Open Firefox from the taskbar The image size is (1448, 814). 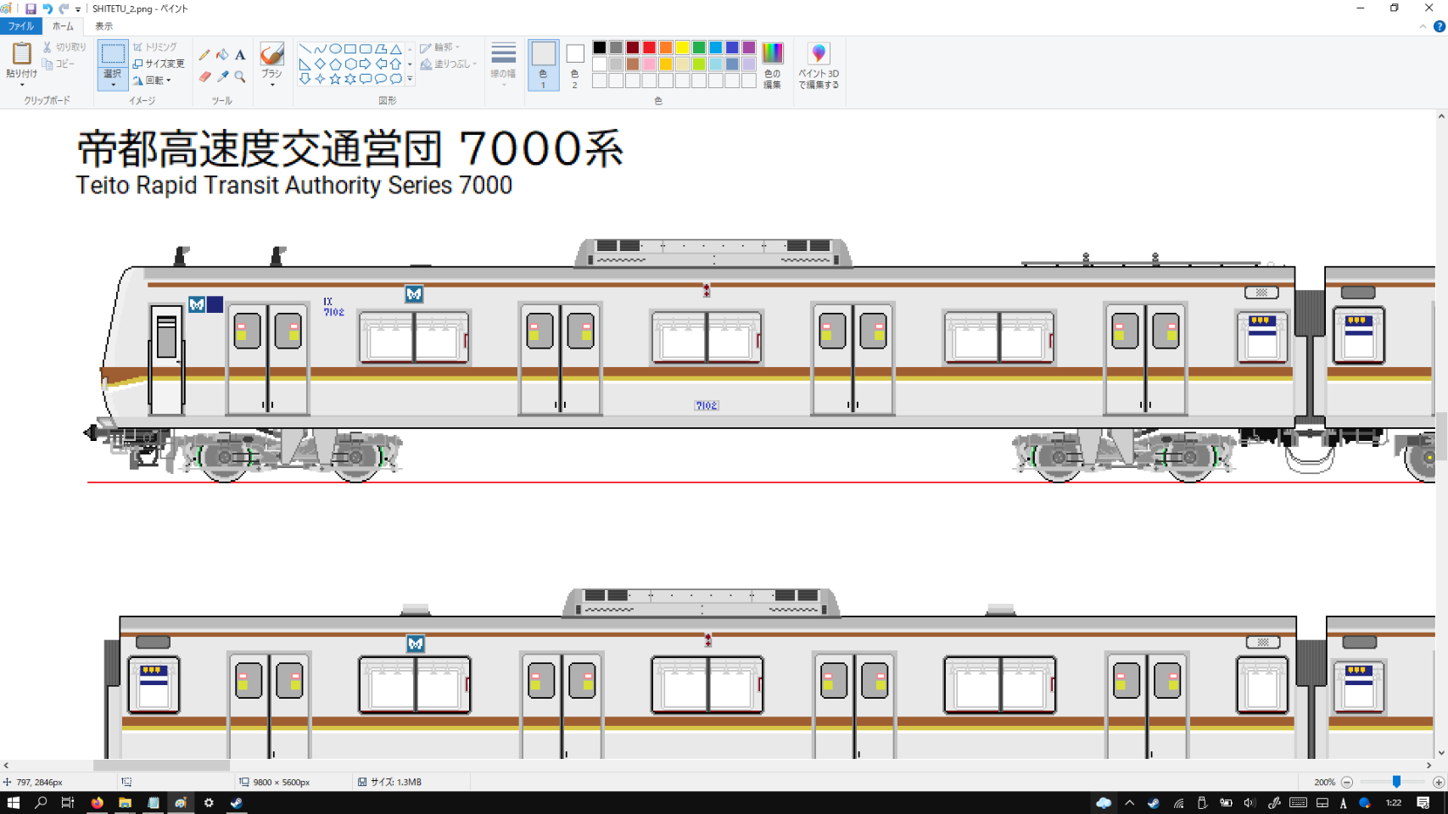(x=98, y=803)
